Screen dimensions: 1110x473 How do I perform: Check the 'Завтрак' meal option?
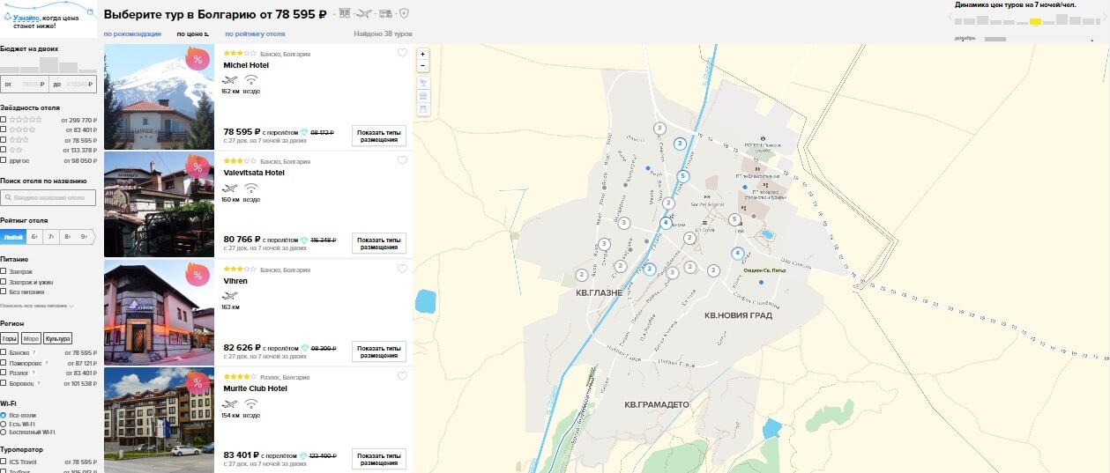[4, 271]
